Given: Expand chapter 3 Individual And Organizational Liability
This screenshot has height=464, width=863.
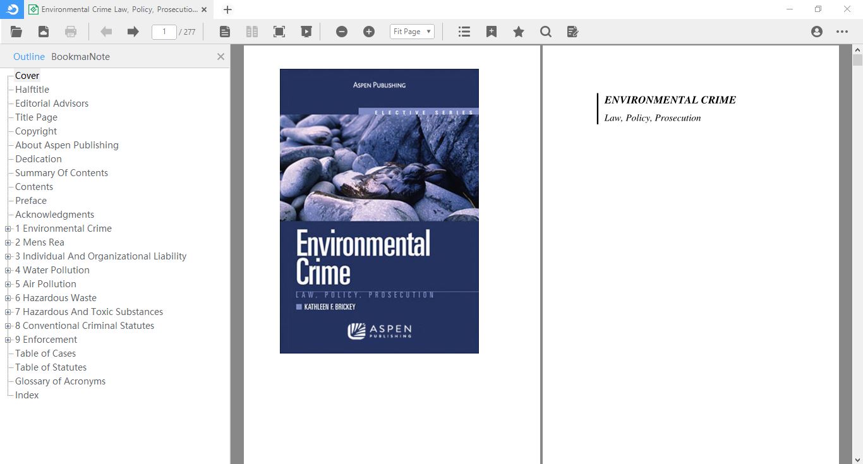Looking at the screenshot, I should pyautogui.click(x=8, y=256).
